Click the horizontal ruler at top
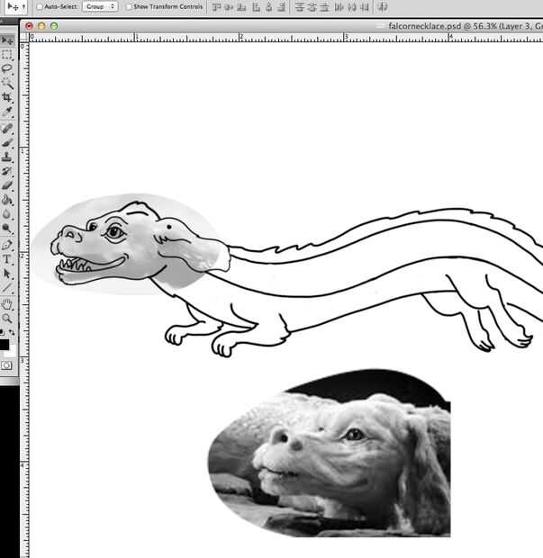The height and width of the screenshot is (558, 543). click(x=286, y=38)
